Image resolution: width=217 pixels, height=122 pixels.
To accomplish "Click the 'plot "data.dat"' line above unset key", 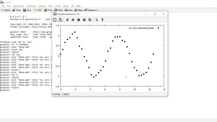I will pyautogui.click(x=15, y=47).
